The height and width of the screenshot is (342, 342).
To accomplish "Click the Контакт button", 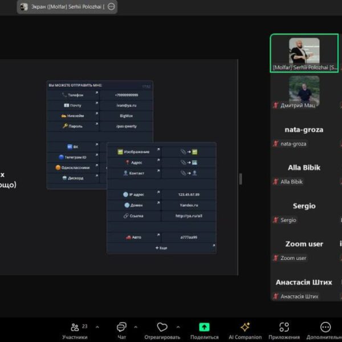I will coord(134,173).
